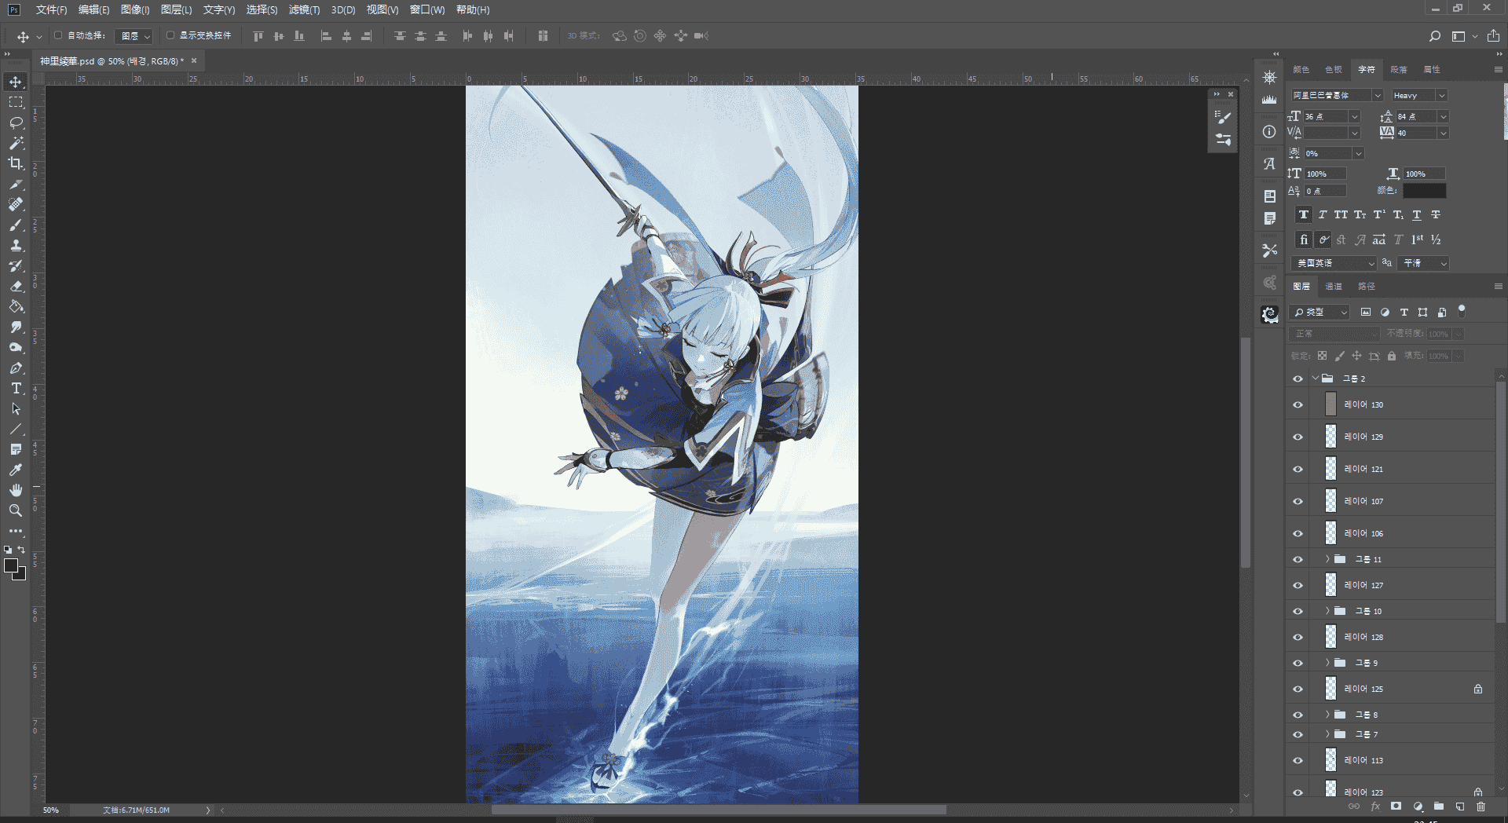The width and height of the screenshot is (1508, 823).
Task: Click the delete layer trash icon
Action: click(1481, 807)
